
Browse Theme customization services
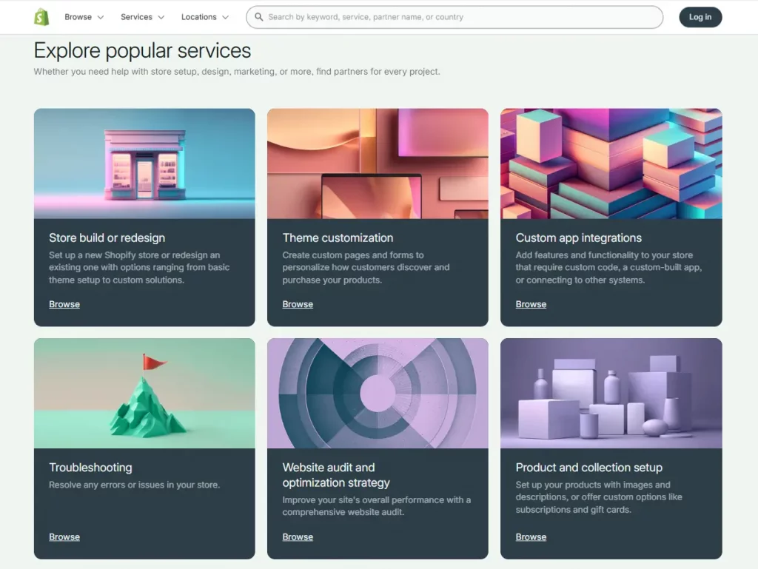pyautogui.click(x=298, y=304)
